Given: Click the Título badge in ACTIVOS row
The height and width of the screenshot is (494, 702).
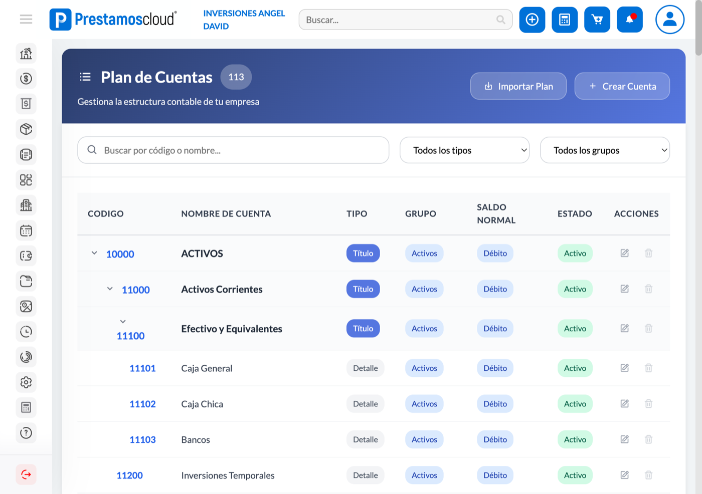Looking at the screenshot, I should [x=363, y=253].
